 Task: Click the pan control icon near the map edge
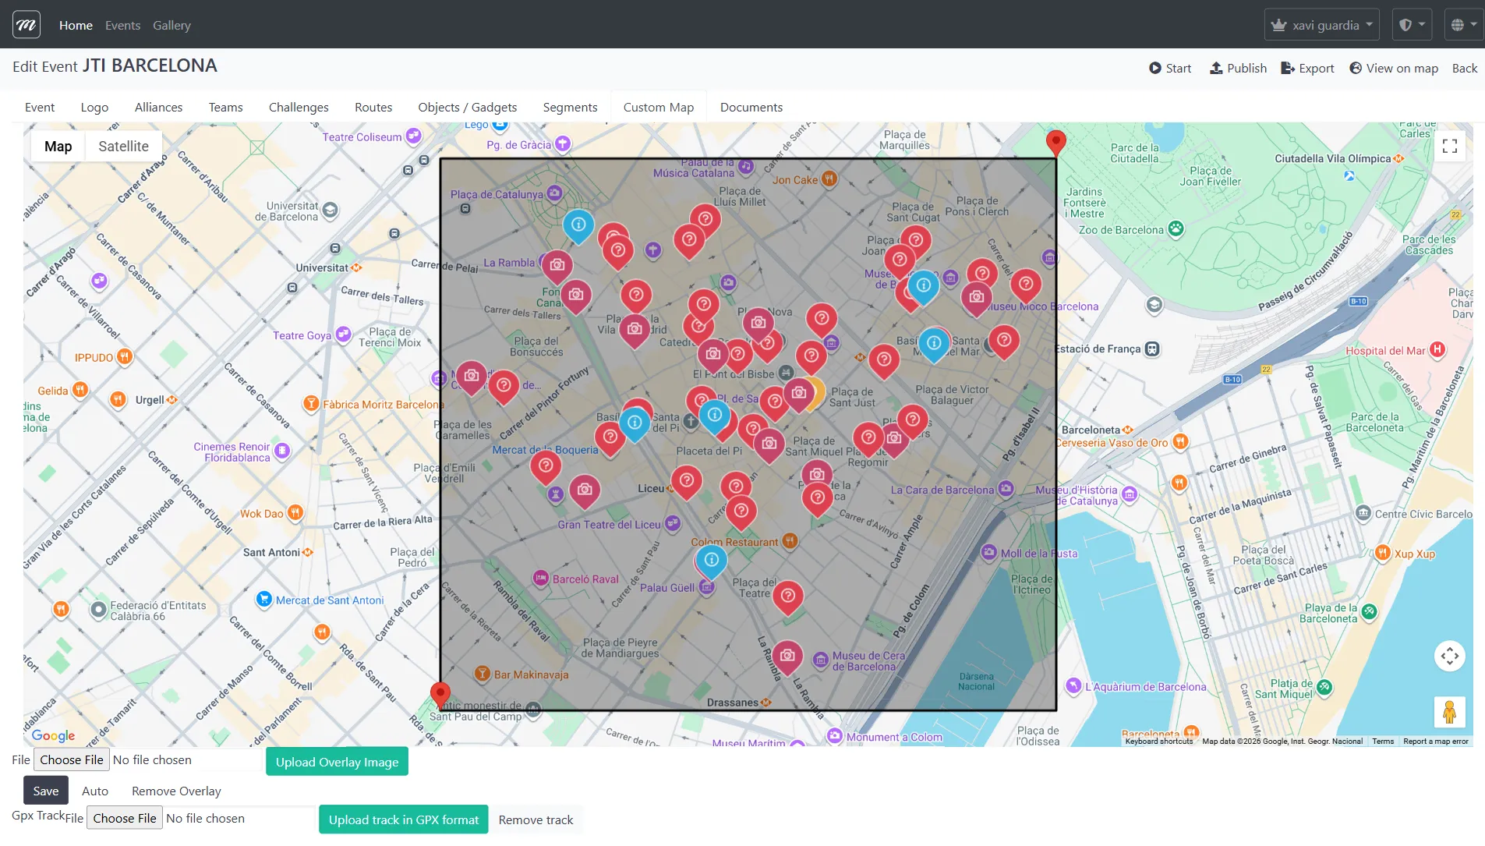pyautogui.click(x=1449, y=656)
